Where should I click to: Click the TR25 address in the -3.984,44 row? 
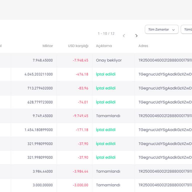pyautogui.click(x=165, y=171)
